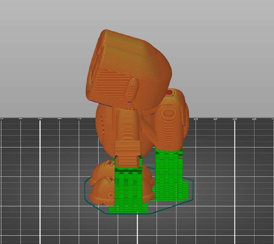
Task: Click the bed ruler label "7"
Action: coord(79,119)
